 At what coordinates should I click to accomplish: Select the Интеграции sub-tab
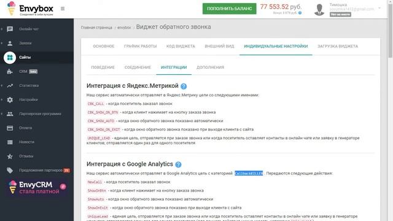174,68
